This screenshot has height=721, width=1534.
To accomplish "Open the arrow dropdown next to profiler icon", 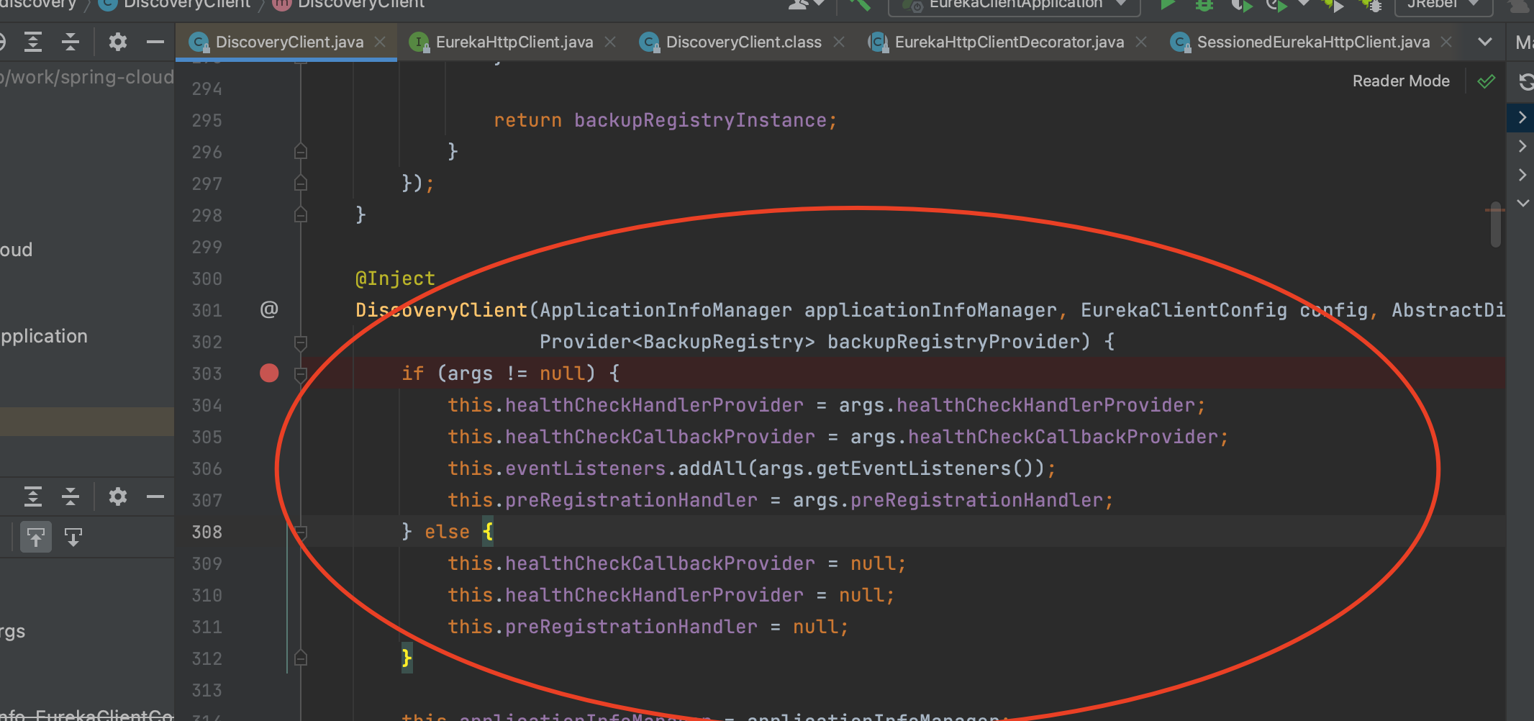I will [x=1303, y=4].
